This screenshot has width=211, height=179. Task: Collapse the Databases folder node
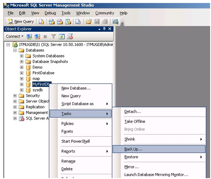15,50
